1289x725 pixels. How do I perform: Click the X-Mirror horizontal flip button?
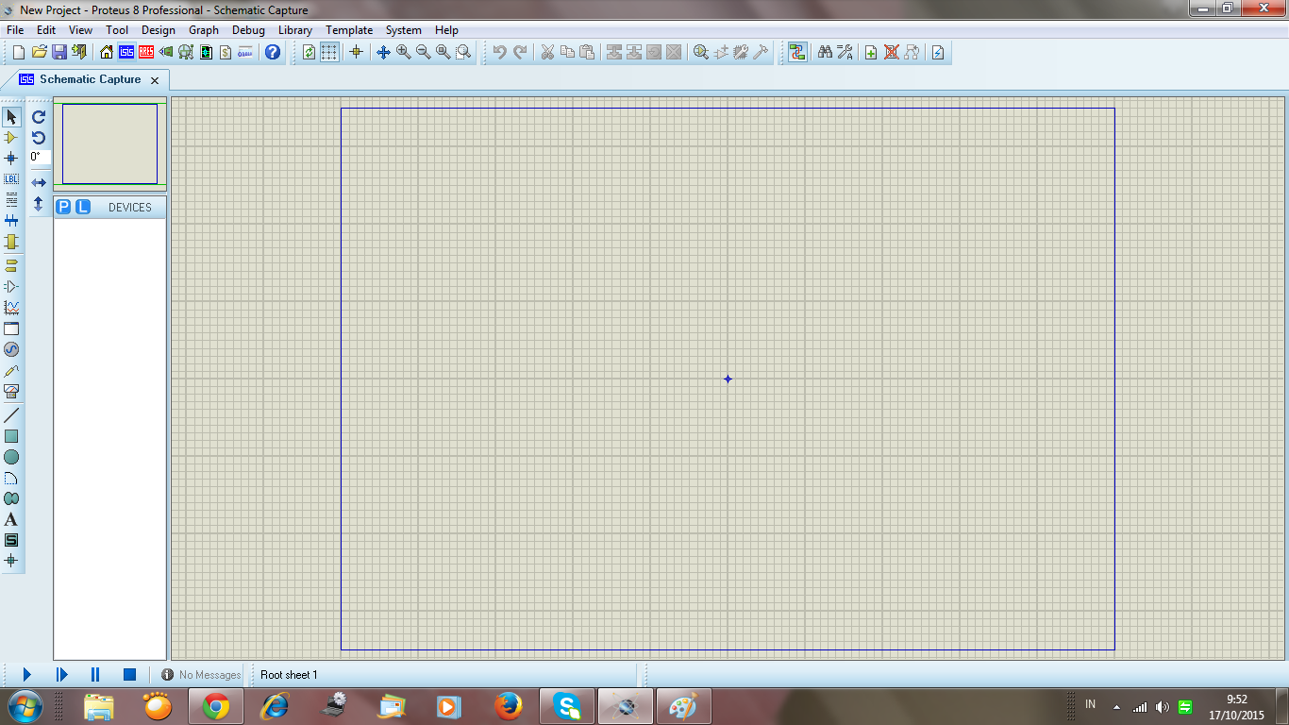pos(39,182)
